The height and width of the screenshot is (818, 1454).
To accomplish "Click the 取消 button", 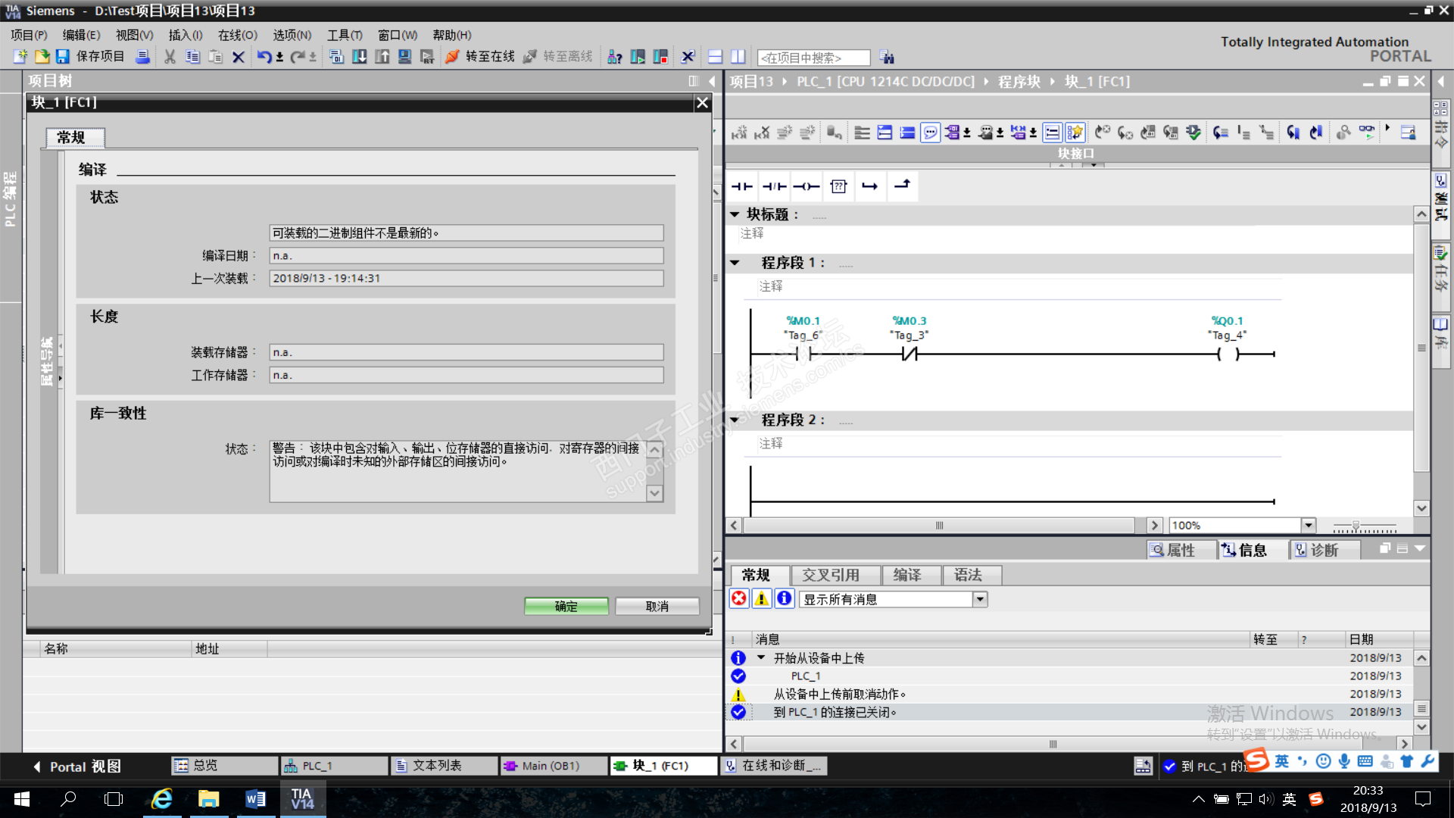I will 657,606.
